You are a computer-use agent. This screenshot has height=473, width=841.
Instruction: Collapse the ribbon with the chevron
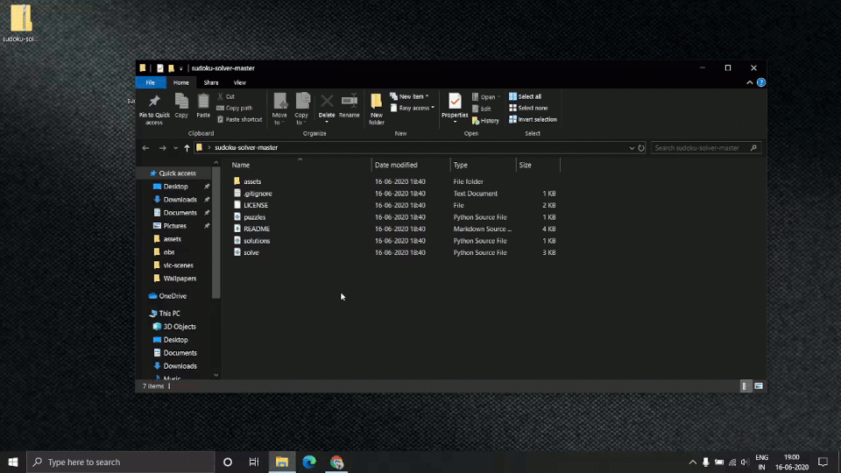click(750, 82)
